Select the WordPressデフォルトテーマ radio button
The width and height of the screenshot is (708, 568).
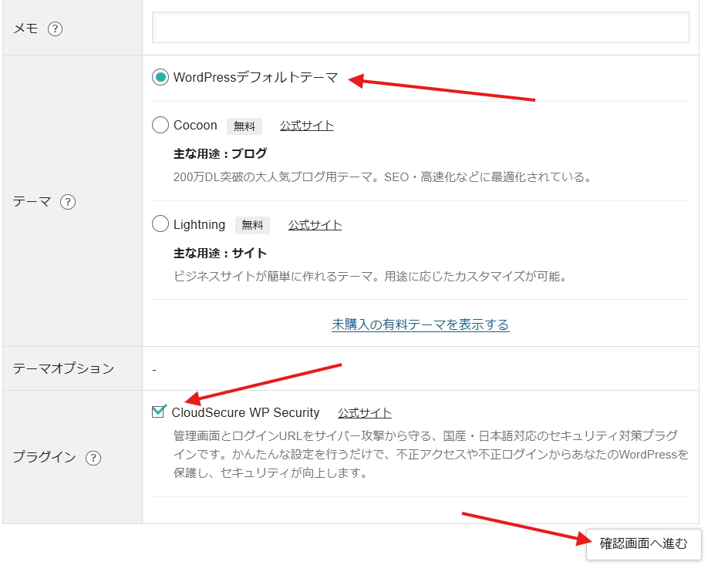click(160, 77)
